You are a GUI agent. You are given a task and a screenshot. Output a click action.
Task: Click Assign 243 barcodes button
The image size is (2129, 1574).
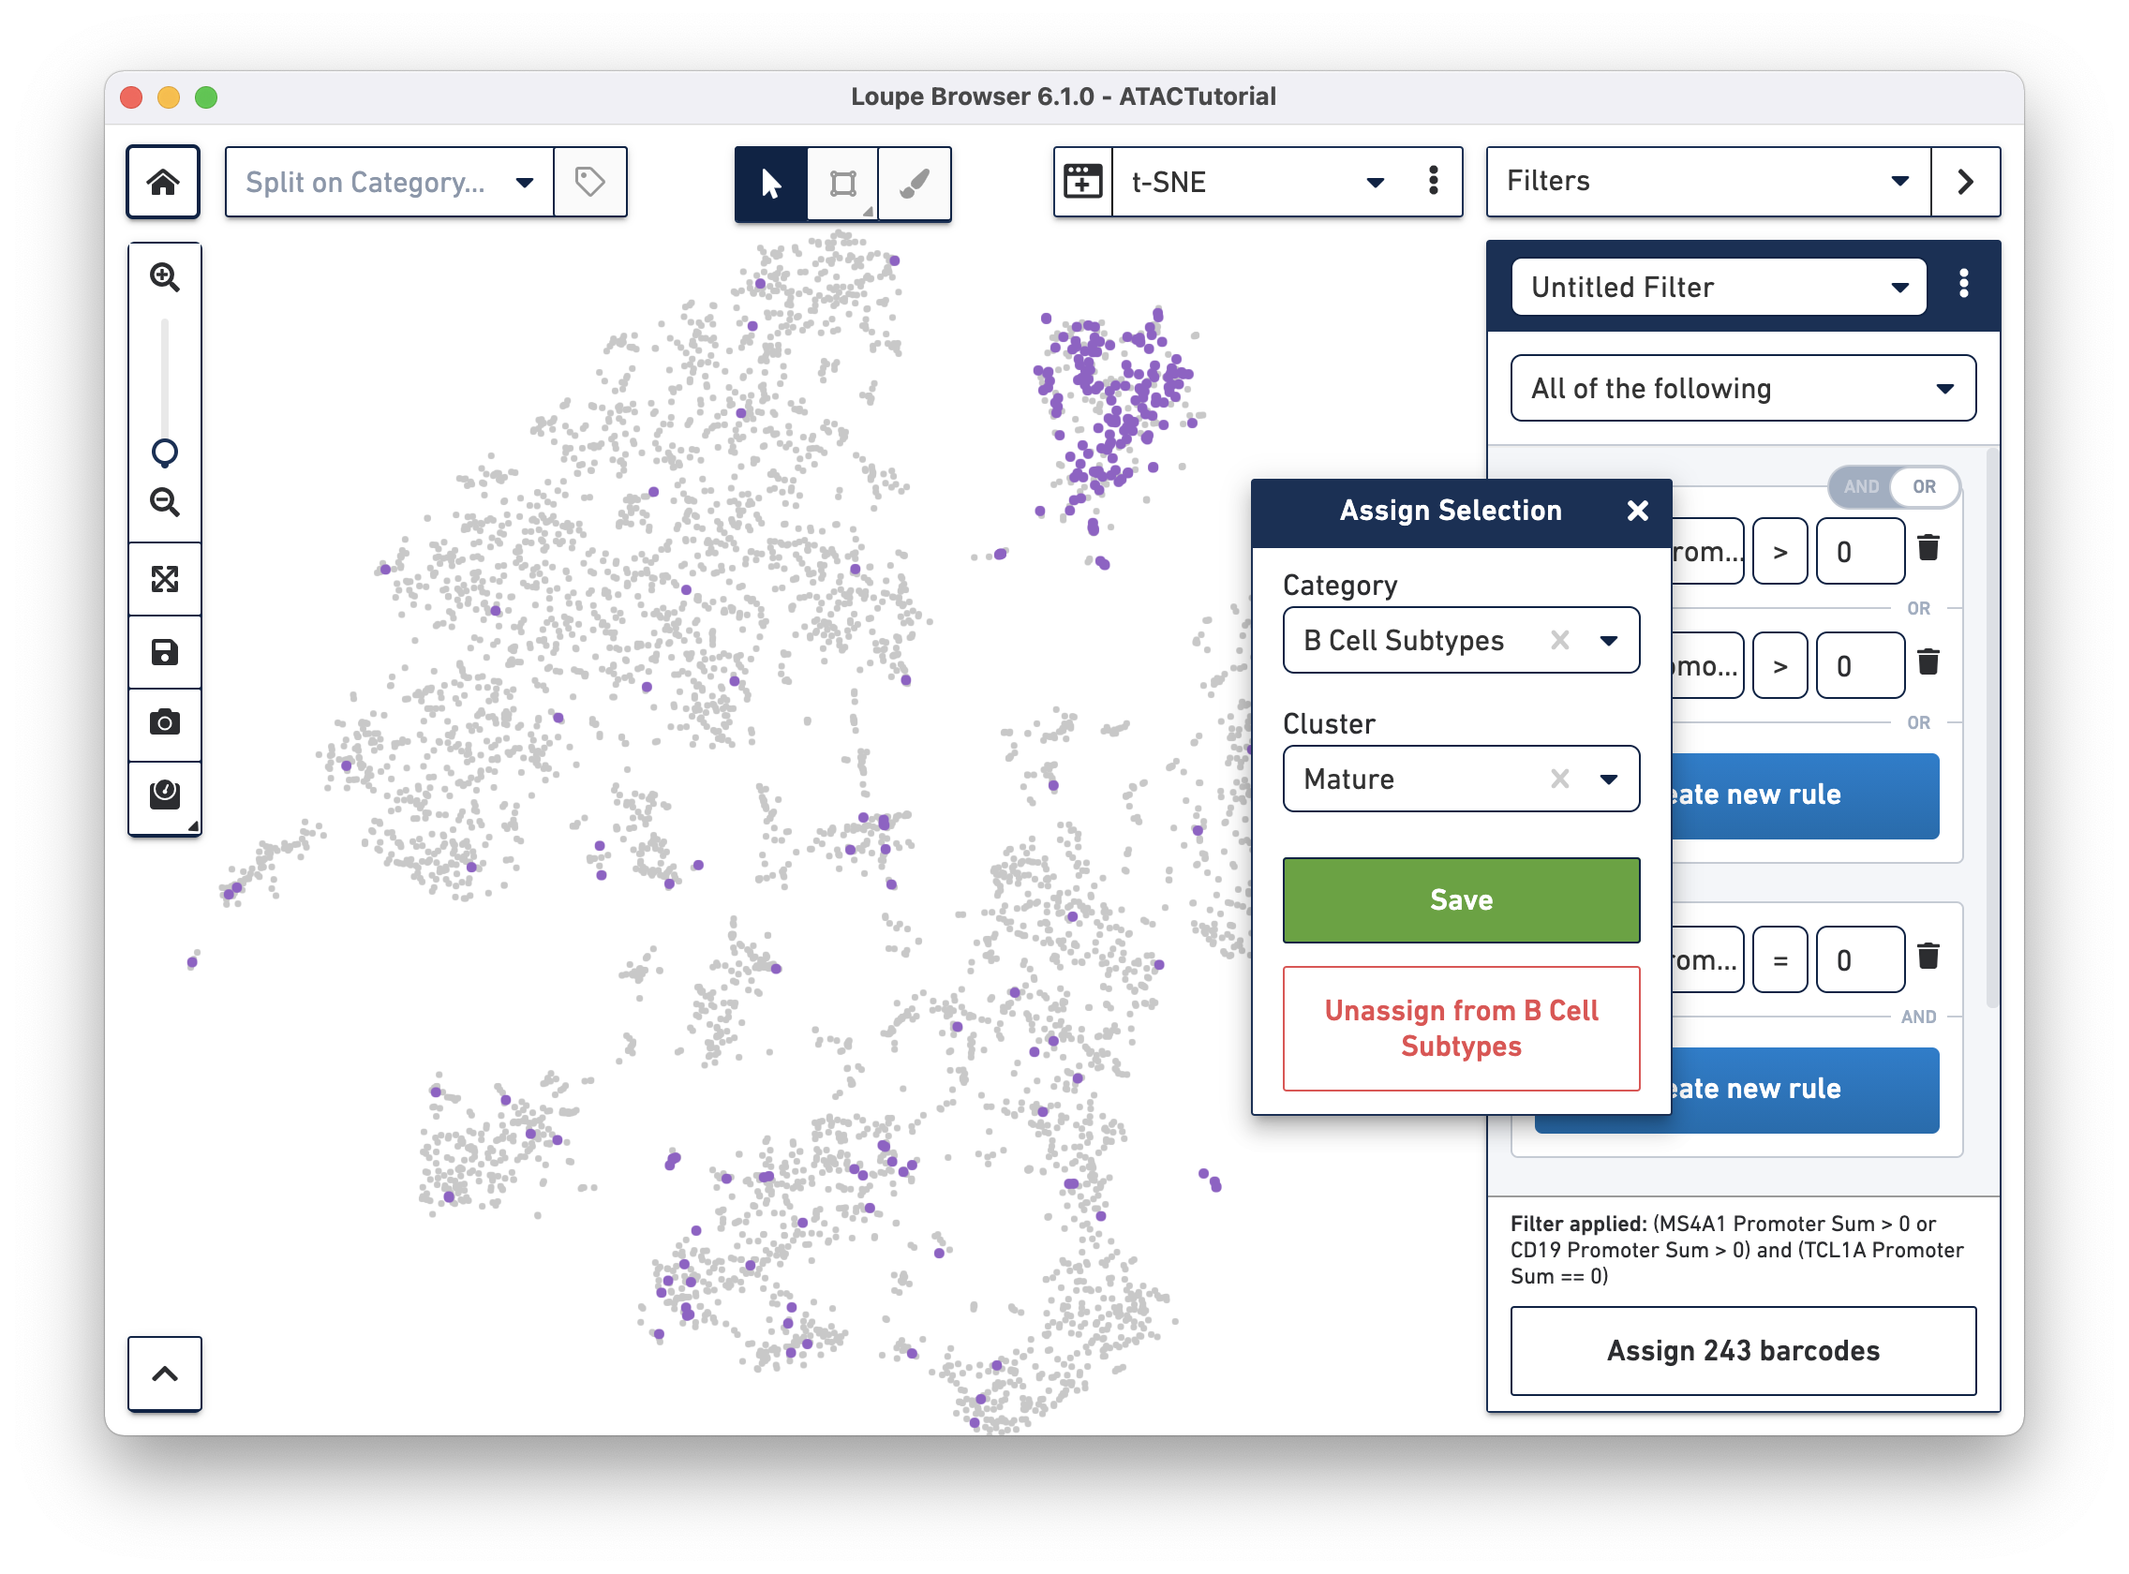pyautogui.click(x=1743, y=1352)
